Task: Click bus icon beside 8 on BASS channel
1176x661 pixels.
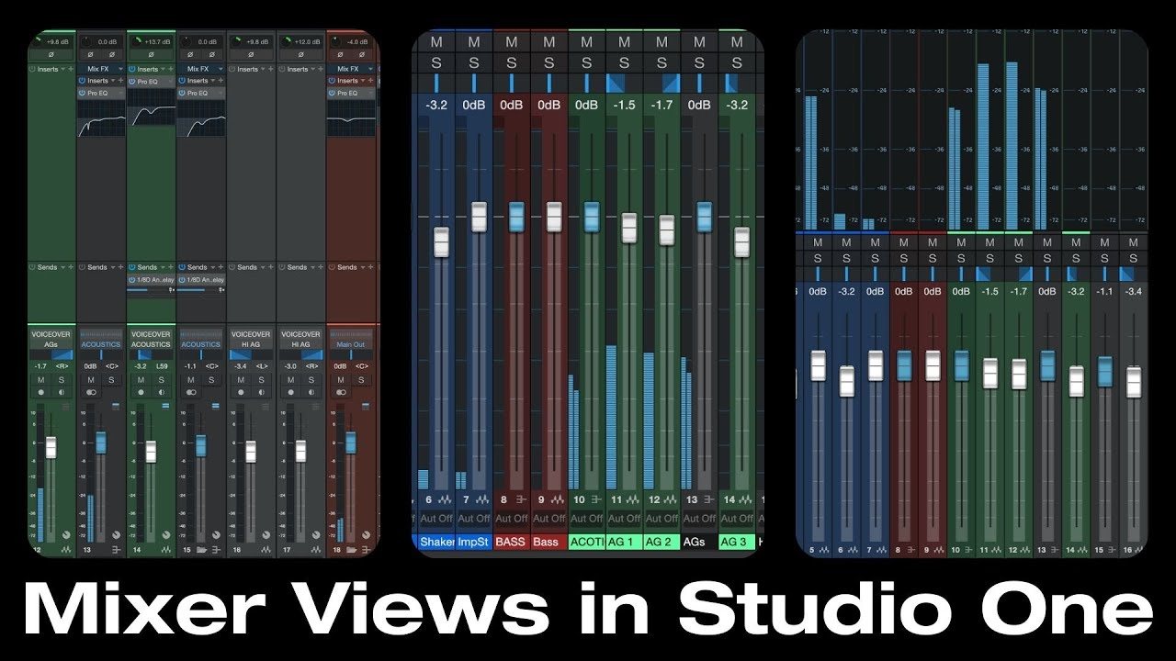Action: click(520, 499)
